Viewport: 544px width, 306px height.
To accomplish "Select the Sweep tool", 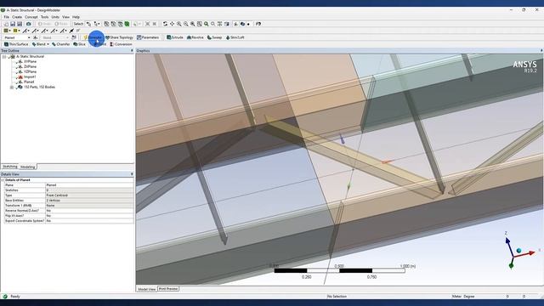I will [x=214, y=37].
